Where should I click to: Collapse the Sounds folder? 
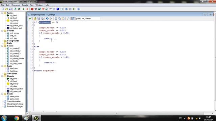tap(2, 31)
